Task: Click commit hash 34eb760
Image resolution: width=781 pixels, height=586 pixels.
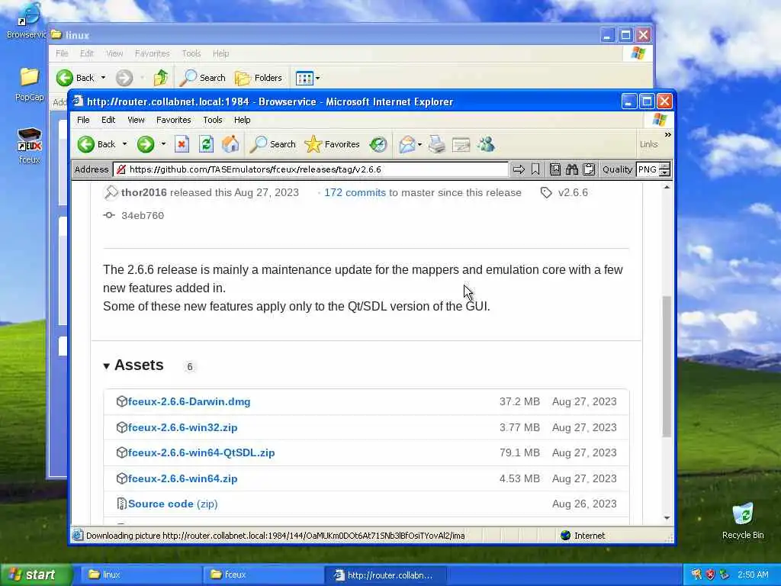Action: pyautogui.click(x=143, y=216)
